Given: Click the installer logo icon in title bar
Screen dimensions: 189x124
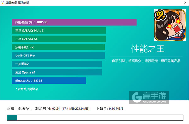Looking at the screenshot, I should tap(3, 3).
